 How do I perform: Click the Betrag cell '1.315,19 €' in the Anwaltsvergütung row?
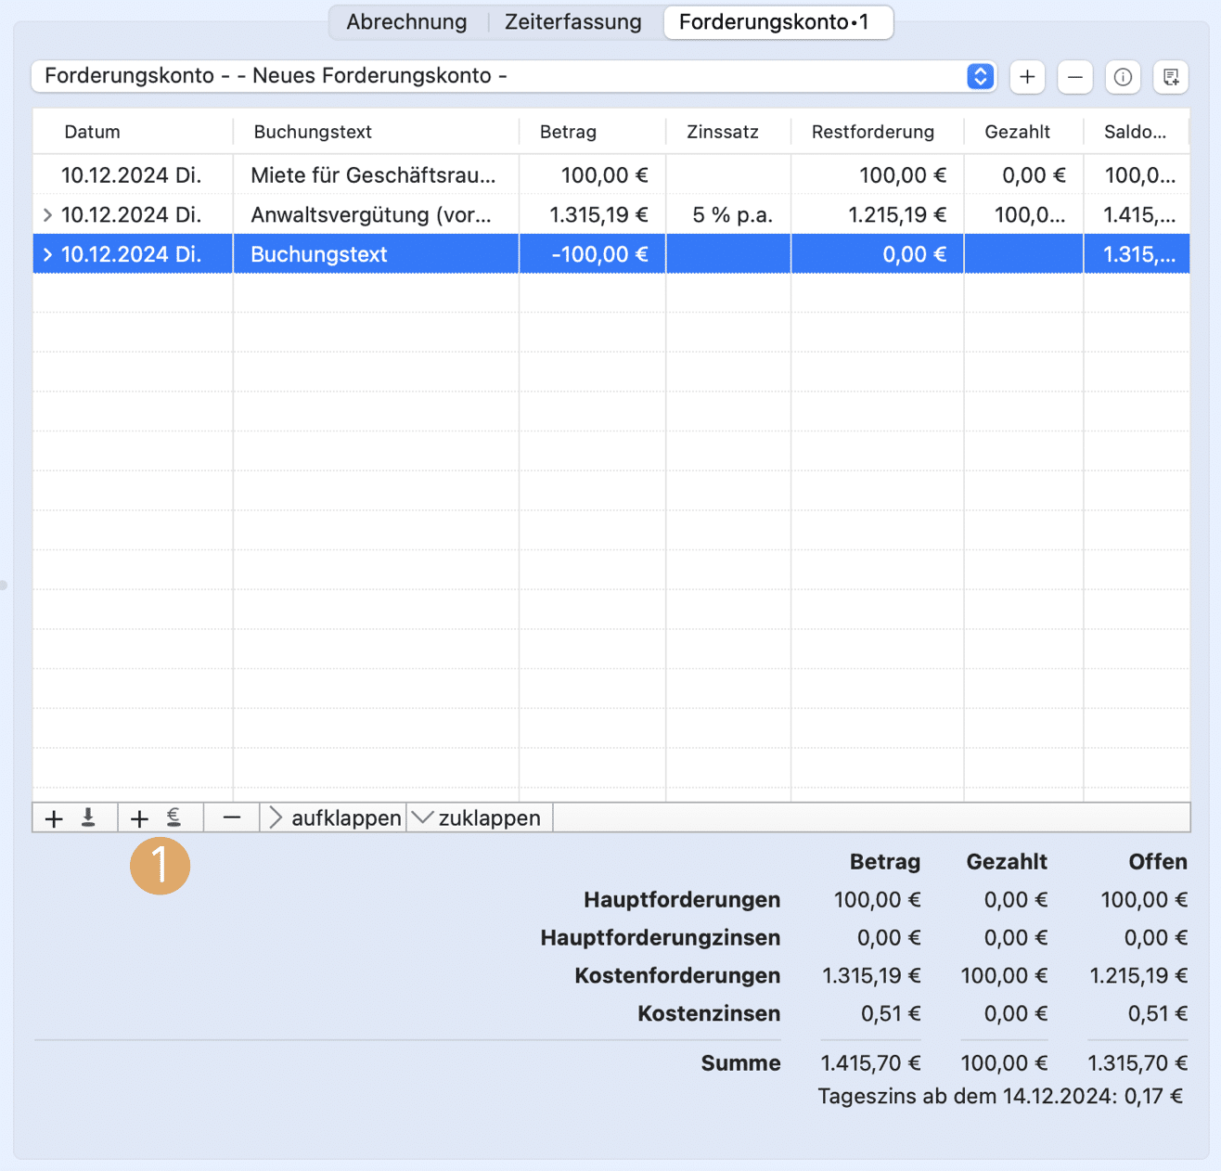point(598,215)
